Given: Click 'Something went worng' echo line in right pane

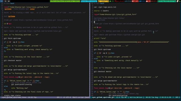Looking at the screenshot, I should click(x=119, y=61).
